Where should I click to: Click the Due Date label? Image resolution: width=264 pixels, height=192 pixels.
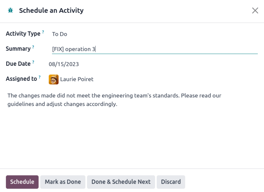click(x=18, y=64)
